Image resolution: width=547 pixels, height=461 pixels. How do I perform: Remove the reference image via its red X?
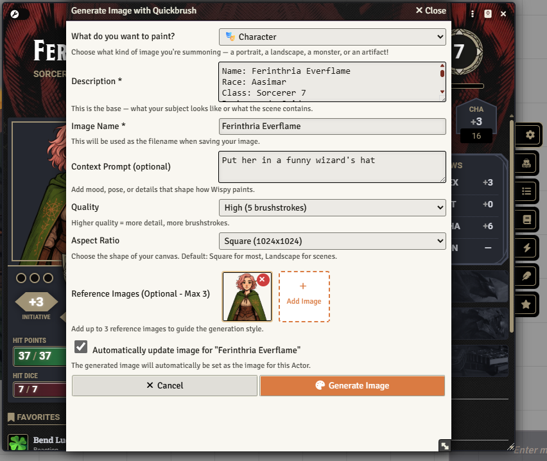[x=263, y=280]
